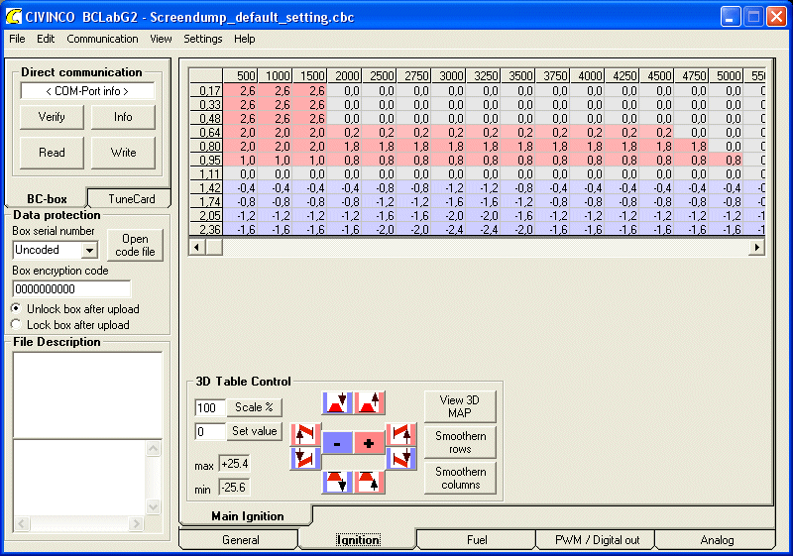Open the View menu
This screenshot has width=793, height=556.
pyautogui.click(x=161, y=39)
